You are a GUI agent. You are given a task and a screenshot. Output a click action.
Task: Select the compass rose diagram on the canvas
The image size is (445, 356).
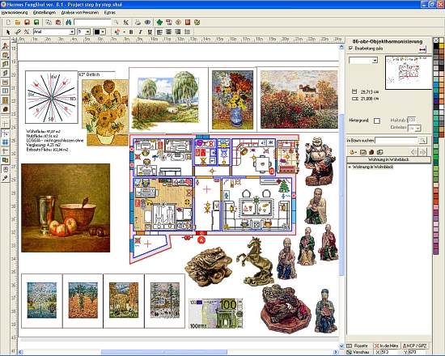(x=51, y=97)
